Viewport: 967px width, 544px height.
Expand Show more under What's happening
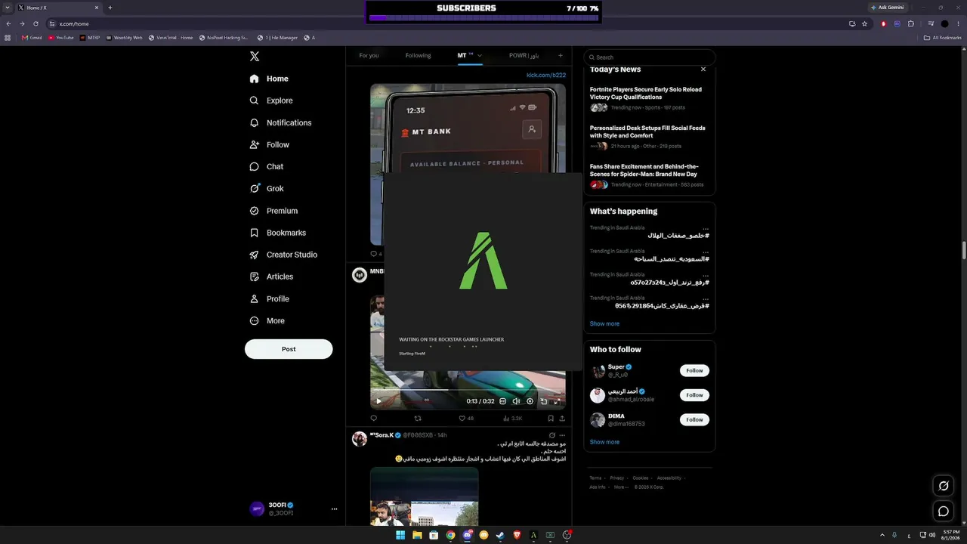click(604, 323)
